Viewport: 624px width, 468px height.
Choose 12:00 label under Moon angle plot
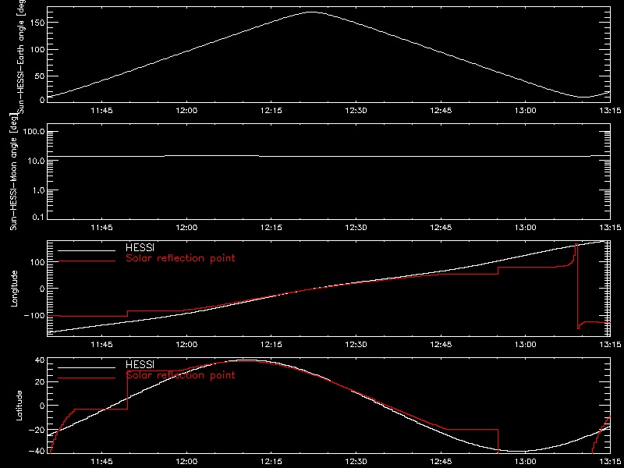[186, 228]
